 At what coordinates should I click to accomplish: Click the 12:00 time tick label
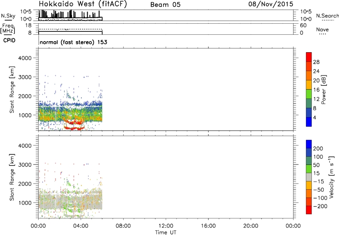pyautogui.click(x=166, y=226)
